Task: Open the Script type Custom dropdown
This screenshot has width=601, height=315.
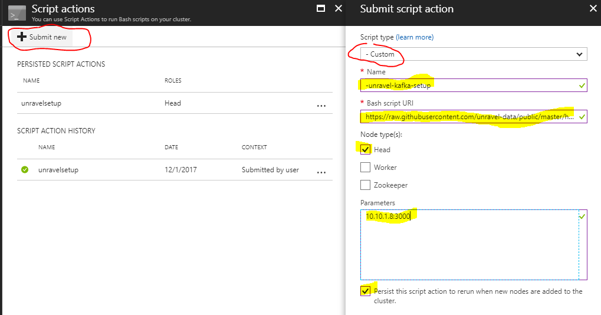Action: [474, 54]
